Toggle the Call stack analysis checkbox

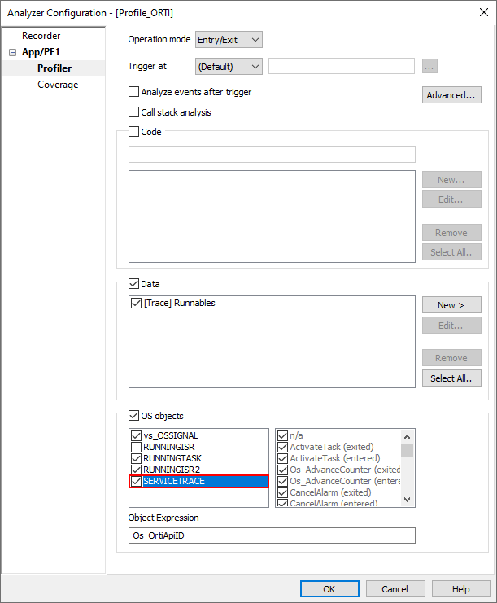click(x=134, y=112)
